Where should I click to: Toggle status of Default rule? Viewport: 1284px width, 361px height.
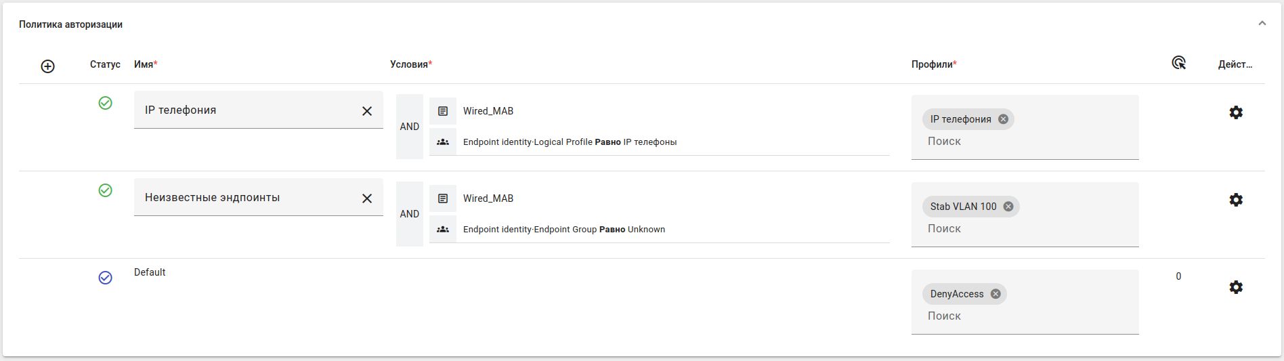tap(106, 278)
